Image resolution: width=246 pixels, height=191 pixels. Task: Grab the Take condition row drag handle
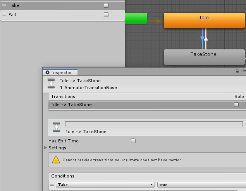pyautogui.click(x=52, y=185)
